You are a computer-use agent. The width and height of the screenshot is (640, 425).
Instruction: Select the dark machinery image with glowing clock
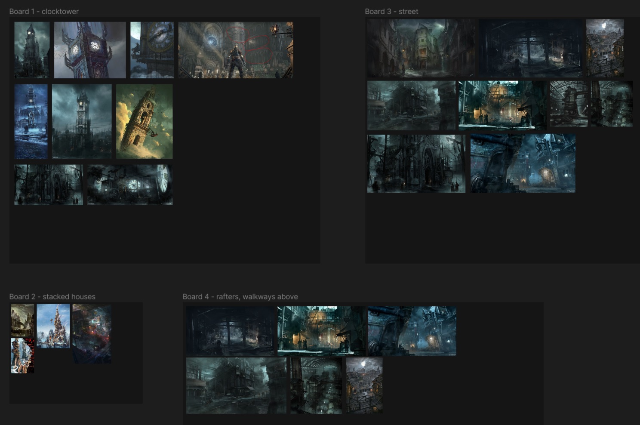click(130, 185)
